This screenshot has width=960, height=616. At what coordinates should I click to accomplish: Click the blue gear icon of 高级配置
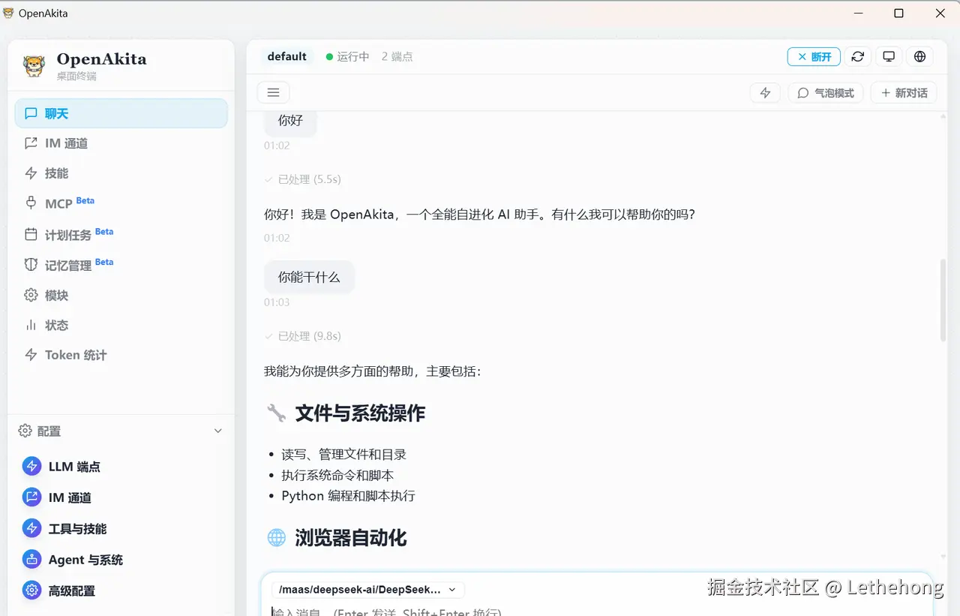[31, 590]
